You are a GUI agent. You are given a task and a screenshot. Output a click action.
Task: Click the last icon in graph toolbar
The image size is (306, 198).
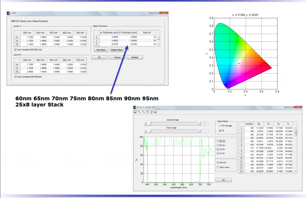tap(155, 112)
